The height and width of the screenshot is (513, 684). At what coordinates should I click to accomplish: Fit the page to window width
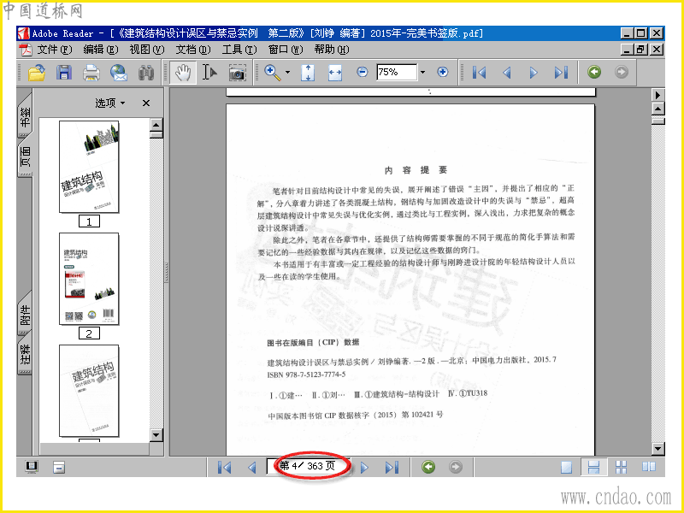pyautogui.click(x=335, y=73)
